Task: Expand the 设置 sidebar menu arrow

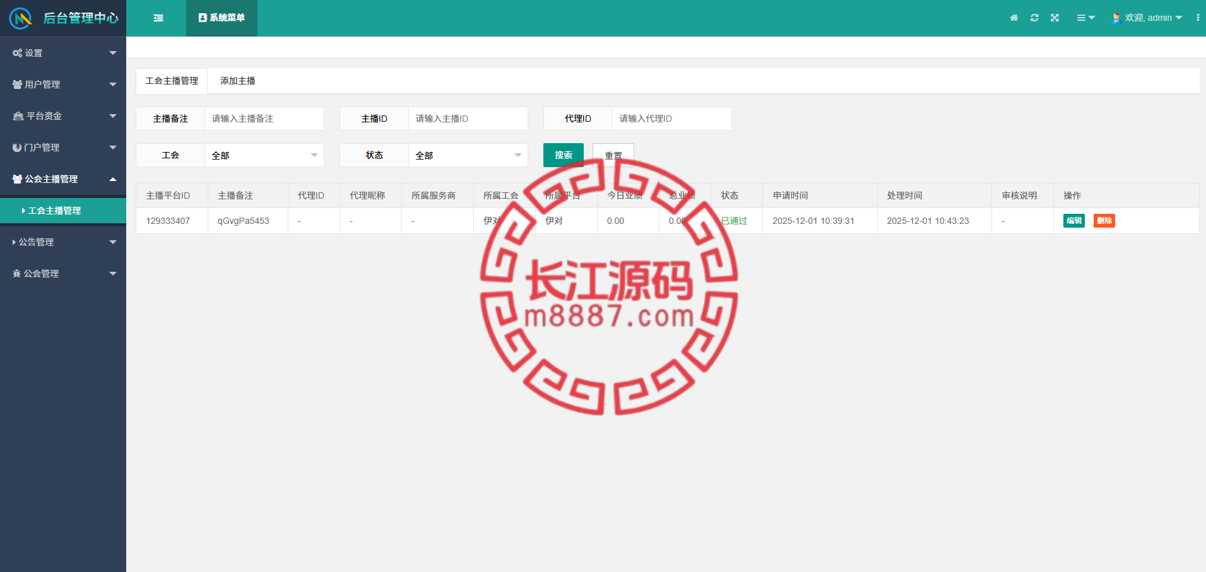Action: click(x=113, y=53)
